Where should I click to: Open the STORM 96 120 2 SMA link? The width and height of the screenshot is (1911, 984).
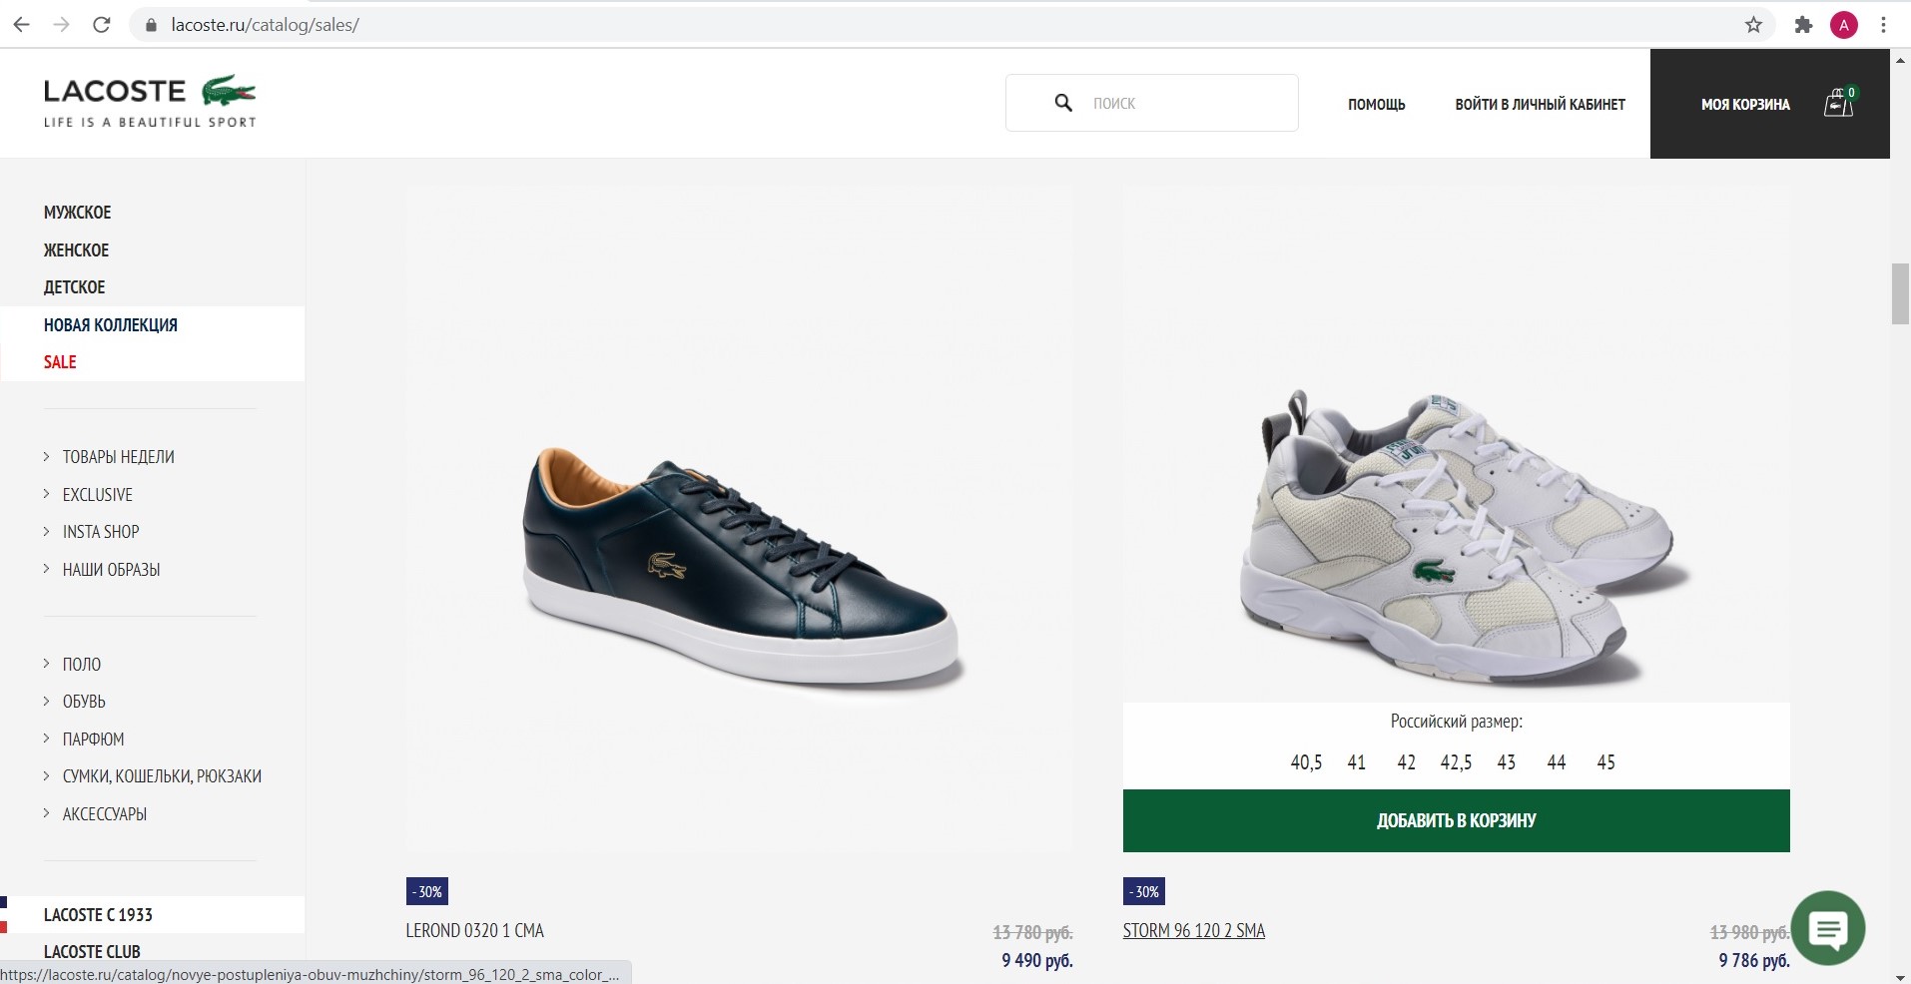[x=1193, y=931]
